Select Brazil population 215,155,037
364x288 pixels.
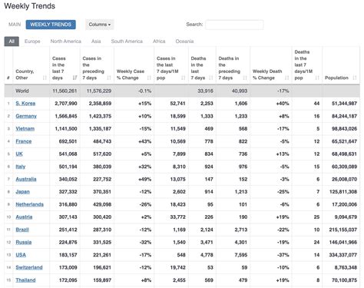(x=343, y=230)
